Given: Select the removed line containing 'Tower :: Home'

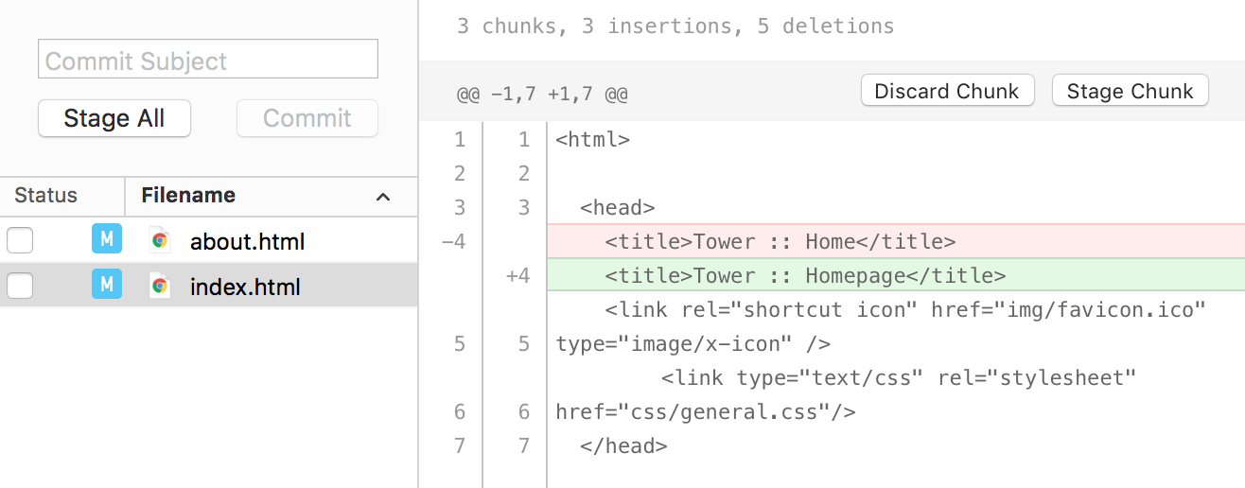Looking at the screenshot, I should (780, 242).
